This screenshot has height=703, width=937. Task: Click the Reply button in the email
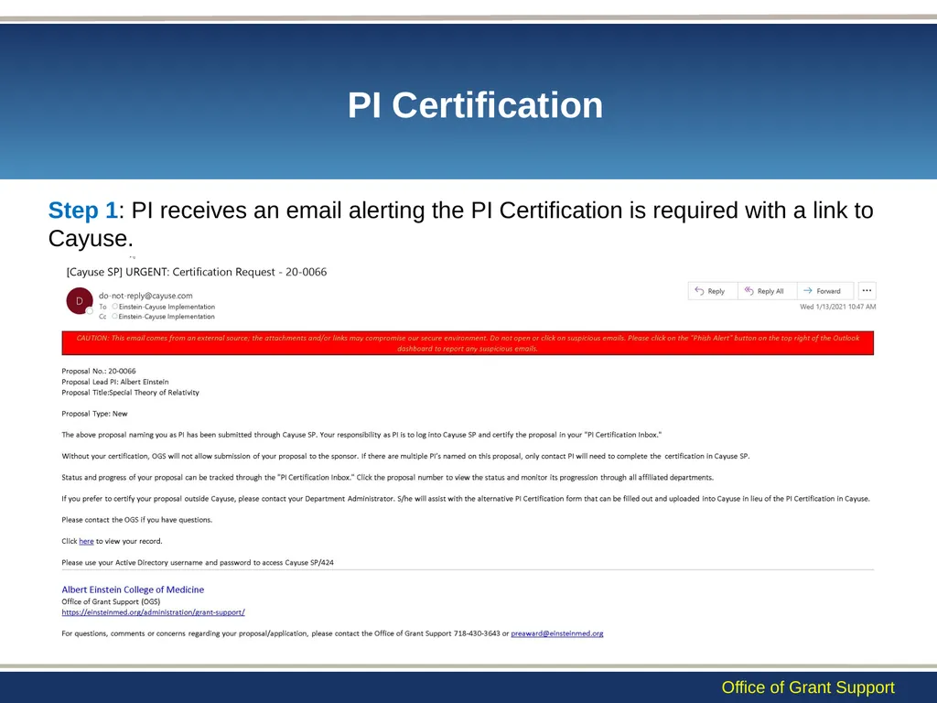712,291
